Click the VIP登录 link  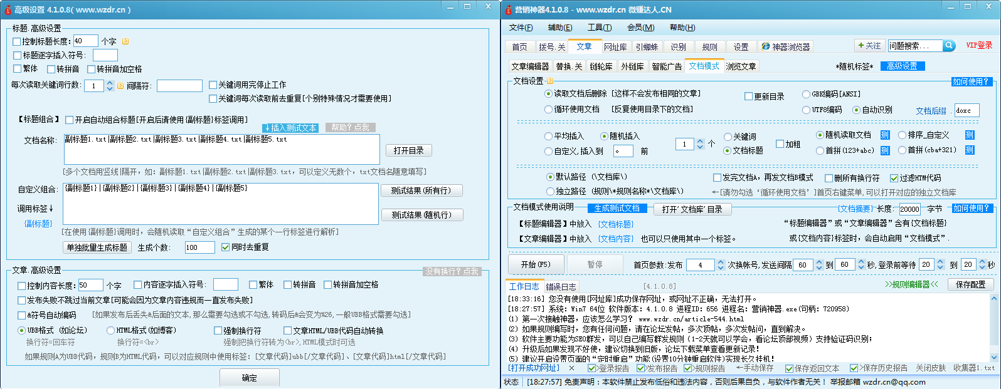tap(979, 45)
